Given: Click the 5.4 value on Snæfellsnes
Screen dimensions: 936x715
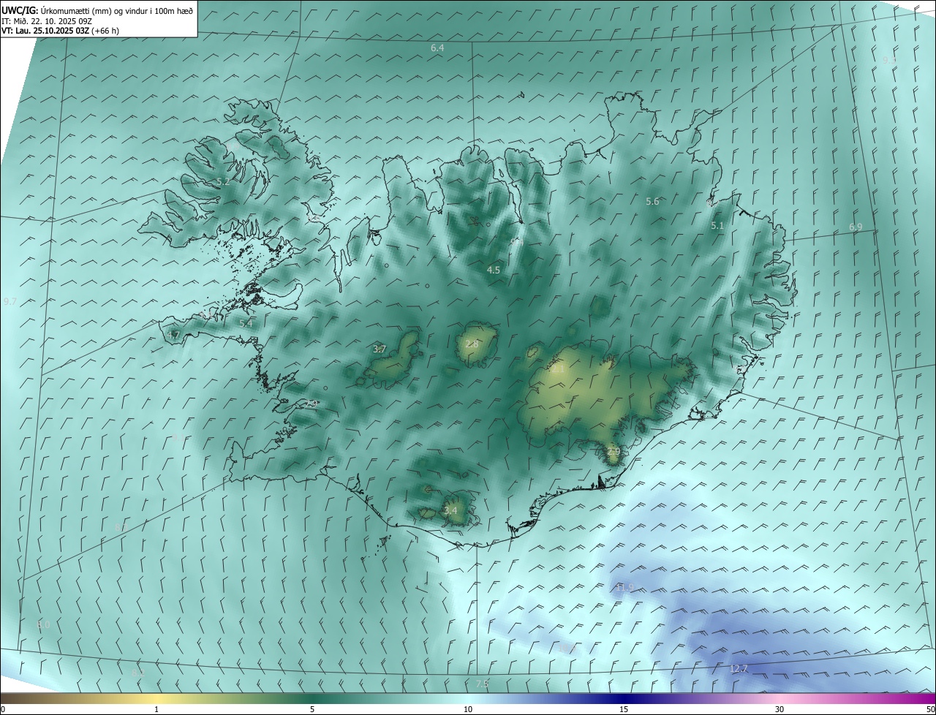Looking at the screenshot, I should coord(246,323).
